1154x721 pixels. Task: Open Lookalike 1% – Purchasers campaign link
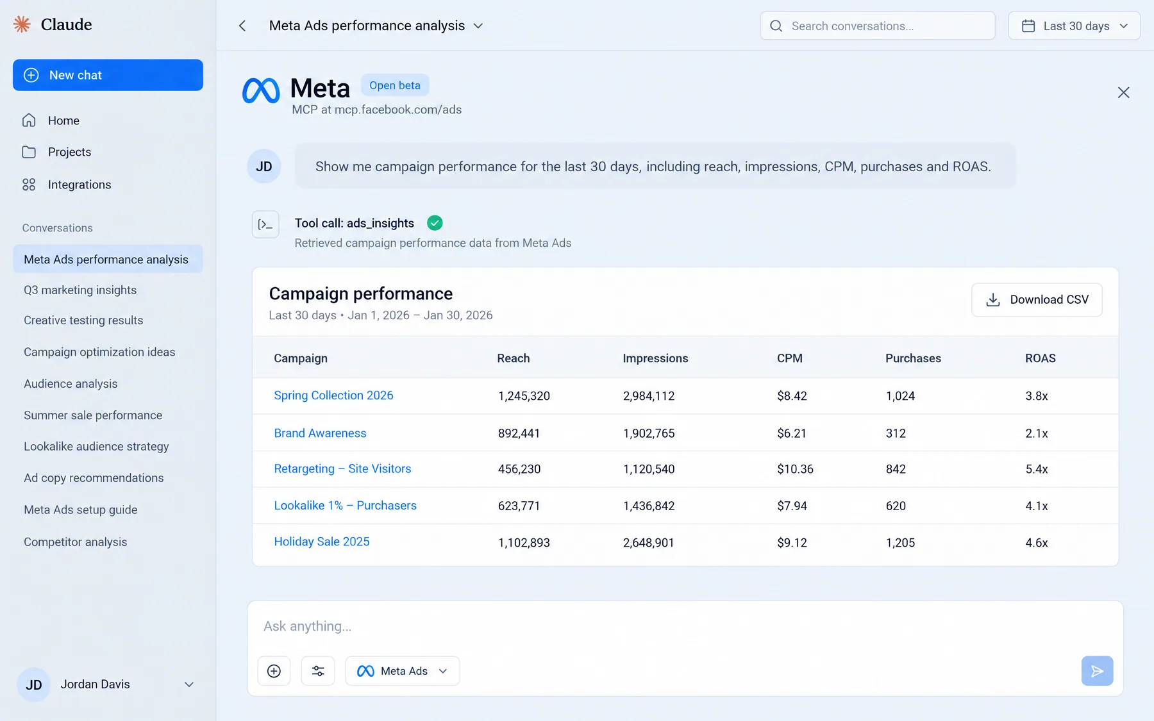point(345,505)
